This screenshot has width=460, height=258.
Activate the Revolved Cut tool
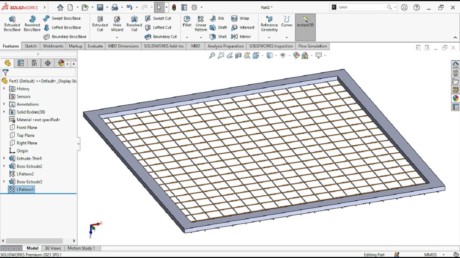click(134, 24)
